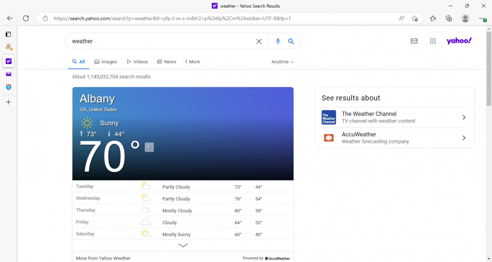This screenshot has height=262, width=492.
Task: Submit the search with the magnifier icon
Action: tap(291, 41)
